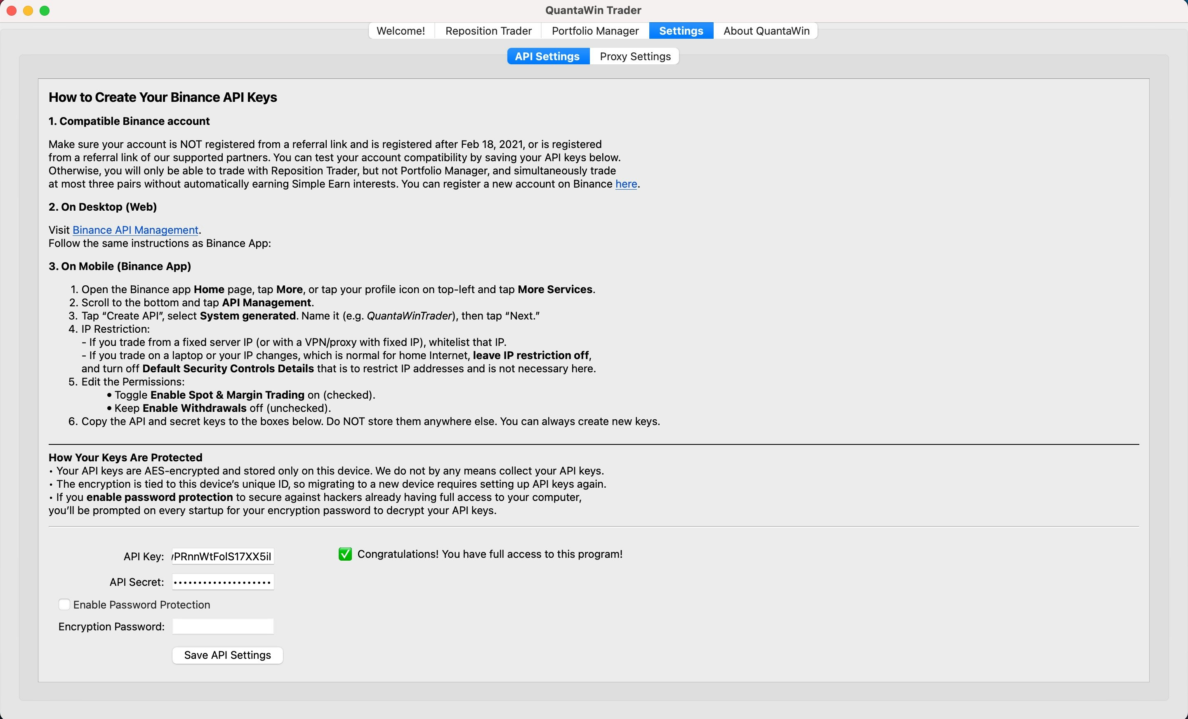
Task: Open the Portfolio Manager tab
Action: tap(595, 31)
